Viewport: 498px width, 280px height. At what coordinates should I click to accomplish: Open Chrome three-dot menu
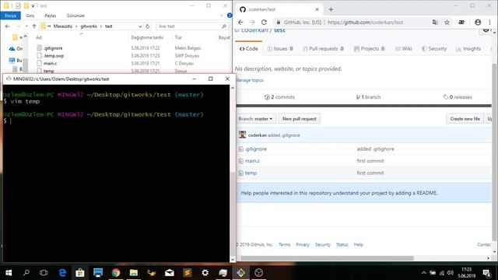click(489, 23)
